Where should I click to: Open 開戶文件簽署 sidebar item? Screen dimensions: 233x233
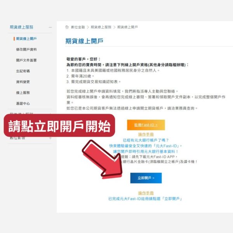(26, 60)
